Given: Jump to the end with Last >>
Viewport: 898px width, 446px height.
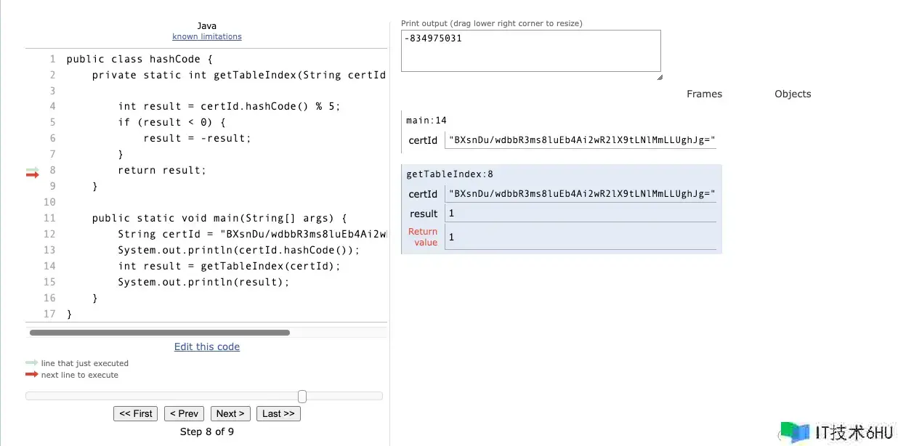Looking at the screenshot, I should click(278, 413).
